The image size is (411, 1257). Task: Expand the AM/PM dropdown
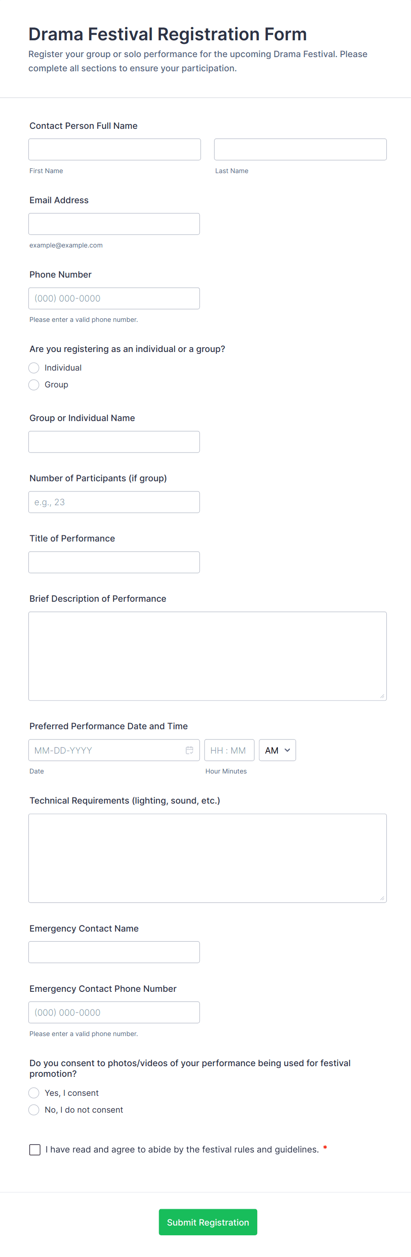277,750
